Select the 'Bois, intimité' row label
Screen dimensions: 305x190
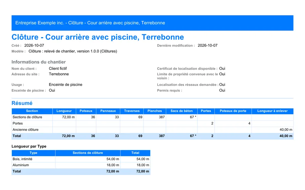tap(22, 159)
